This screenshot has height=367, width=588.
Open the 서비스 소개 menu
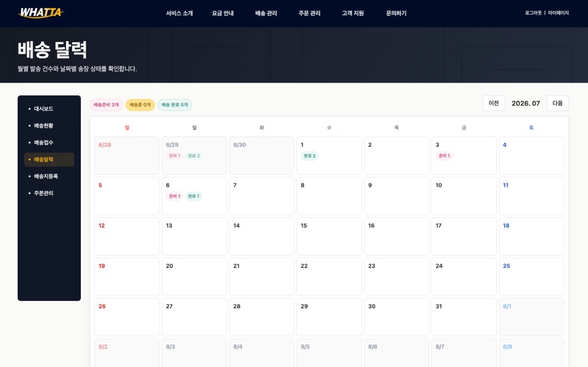[x=179, y=13]
